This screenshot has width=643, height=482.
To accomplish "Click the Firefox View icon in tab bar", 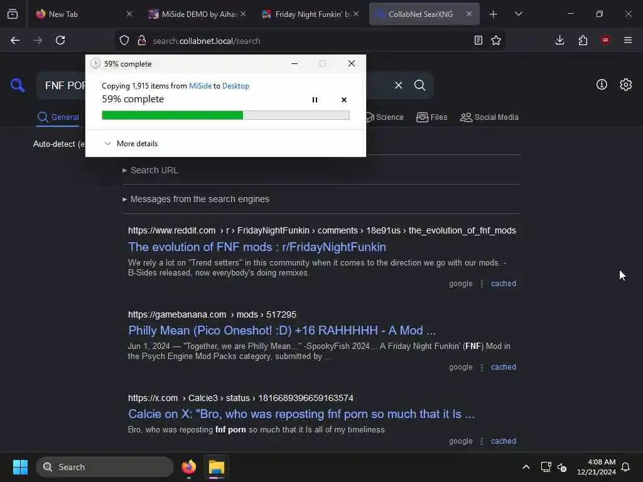I will [x=13, y=14].
